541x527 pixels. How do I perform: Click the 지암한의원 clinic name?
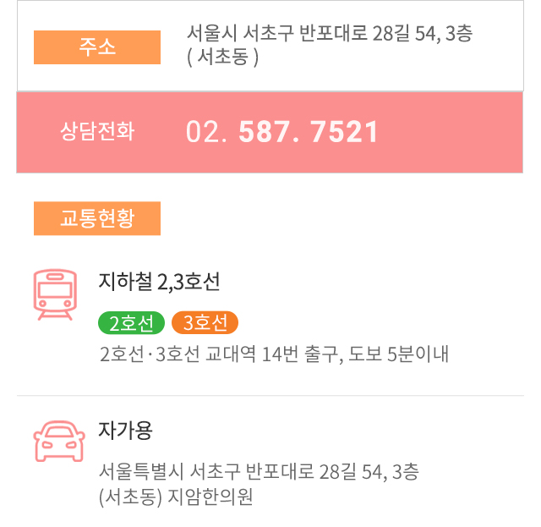tap(210, 497)
